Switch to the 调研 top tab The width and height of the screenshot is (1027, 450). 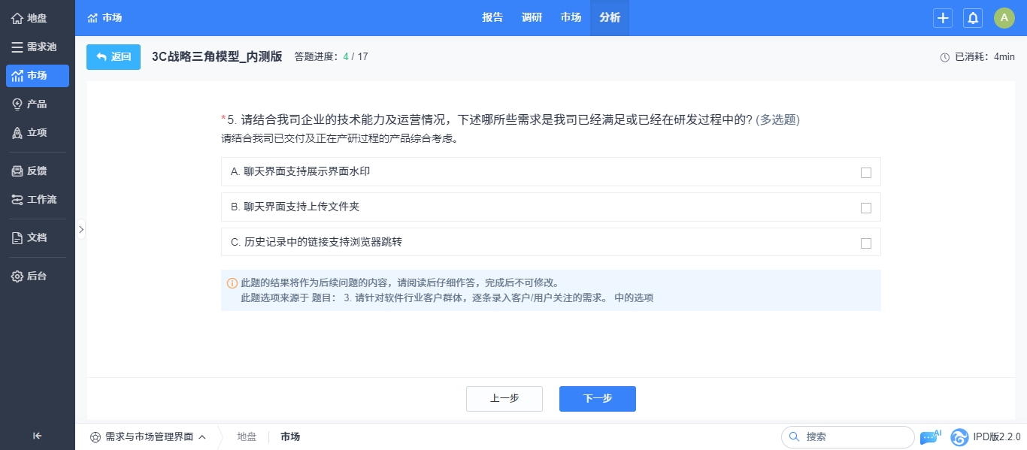pyautogui.click(x=532, y=17)
